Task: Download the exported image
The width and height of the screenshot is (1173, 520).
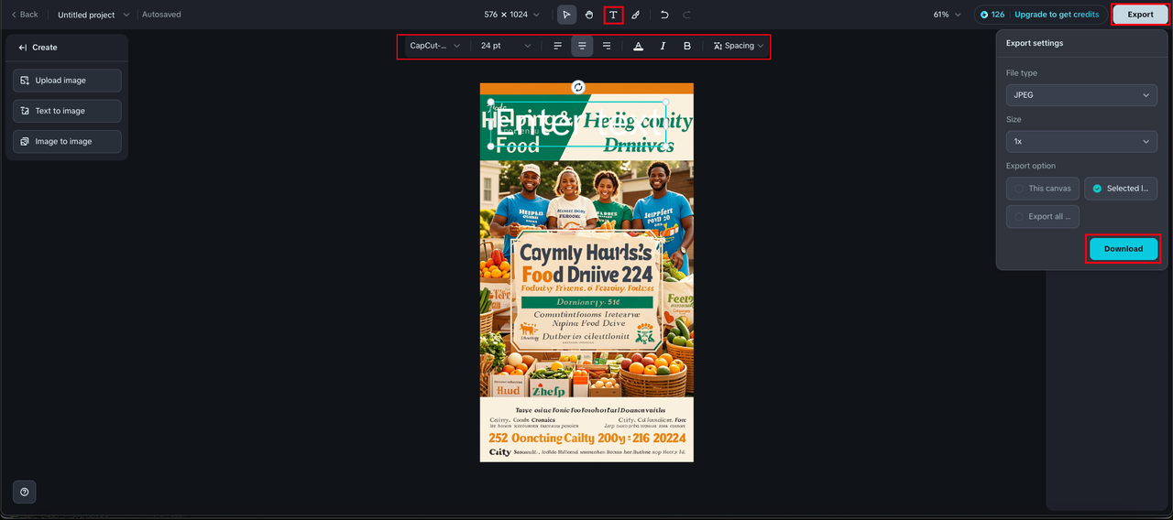Action: [x=1124, y=249]
